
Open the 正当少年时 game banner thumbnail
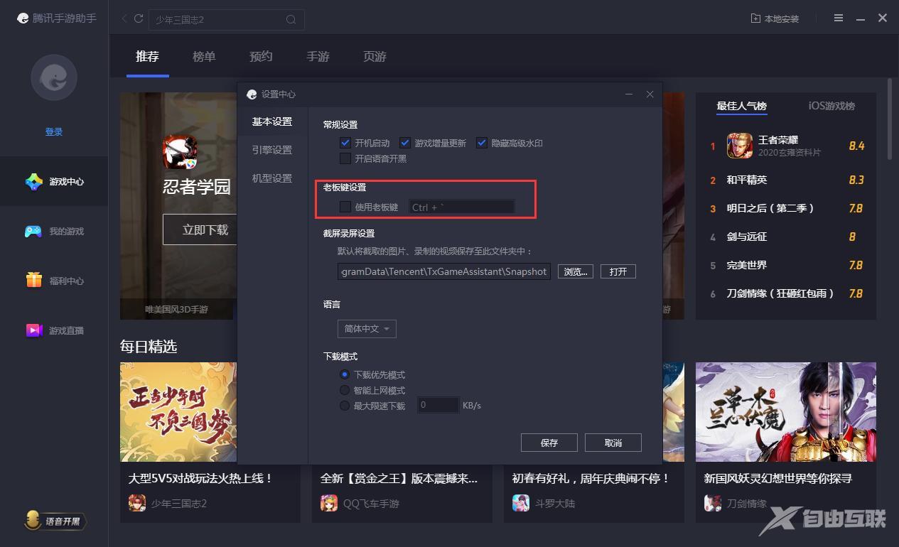(x=178, y=412)
